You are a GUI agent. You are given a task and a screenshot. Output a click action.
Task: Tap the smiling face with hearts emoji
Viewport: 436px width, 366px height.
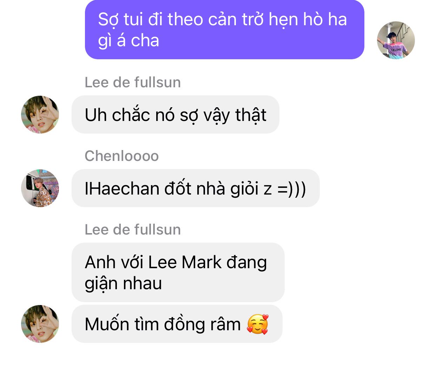258,324
